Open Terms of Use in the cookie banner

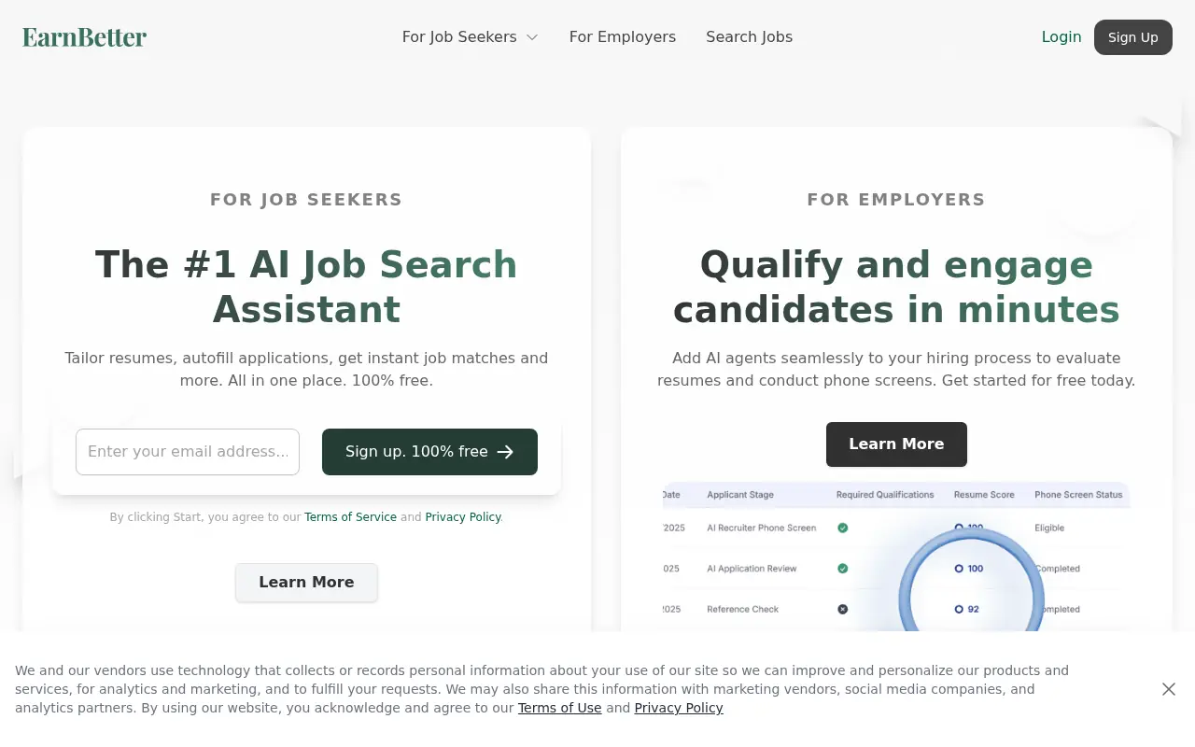coord(559,708)
